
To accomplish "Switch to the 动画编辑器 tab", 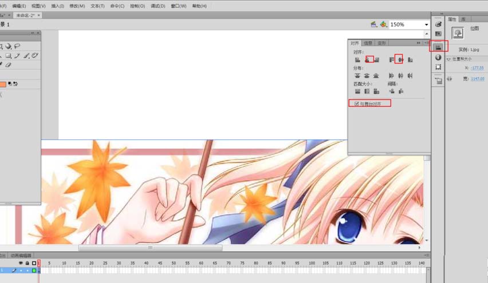I will (21, 256).
